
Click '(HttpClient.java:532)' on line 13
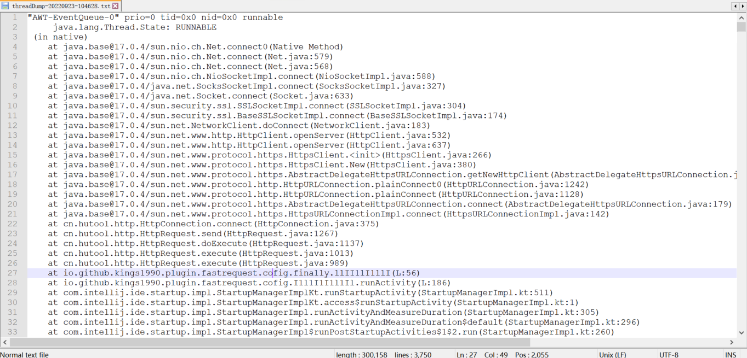(397, 136)
